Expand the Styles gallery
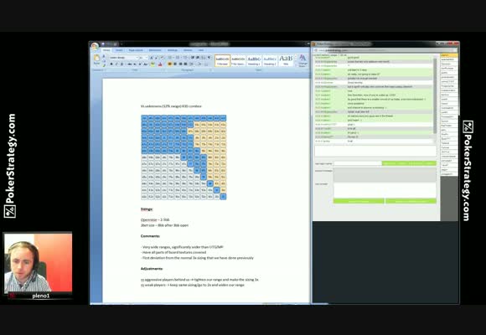The height and width of the screenshot is (335, 486). 296,65
